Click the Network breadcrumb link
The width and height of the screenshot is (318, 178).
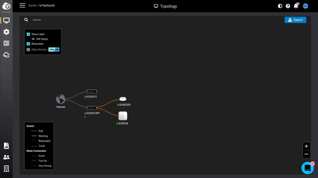coord(47,5)
